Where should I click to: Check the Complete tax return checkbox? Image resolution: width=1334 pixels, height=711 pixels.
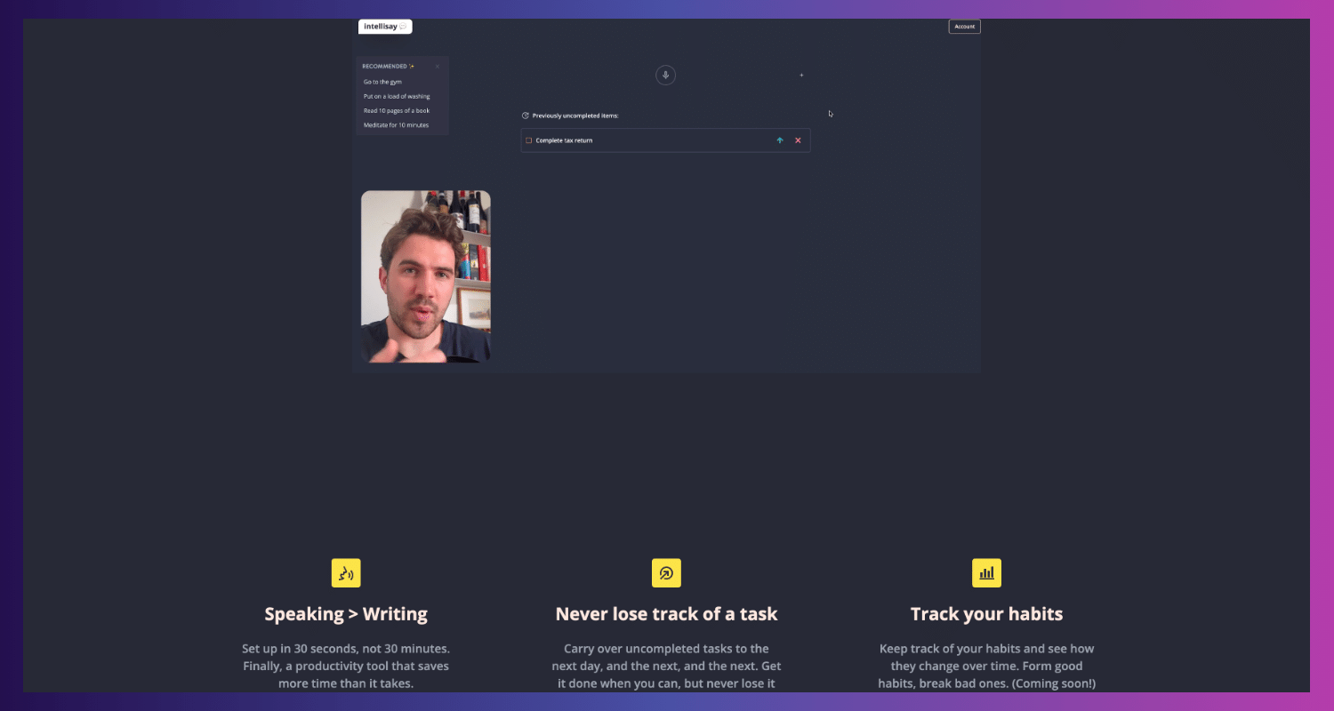coord(529,140)
